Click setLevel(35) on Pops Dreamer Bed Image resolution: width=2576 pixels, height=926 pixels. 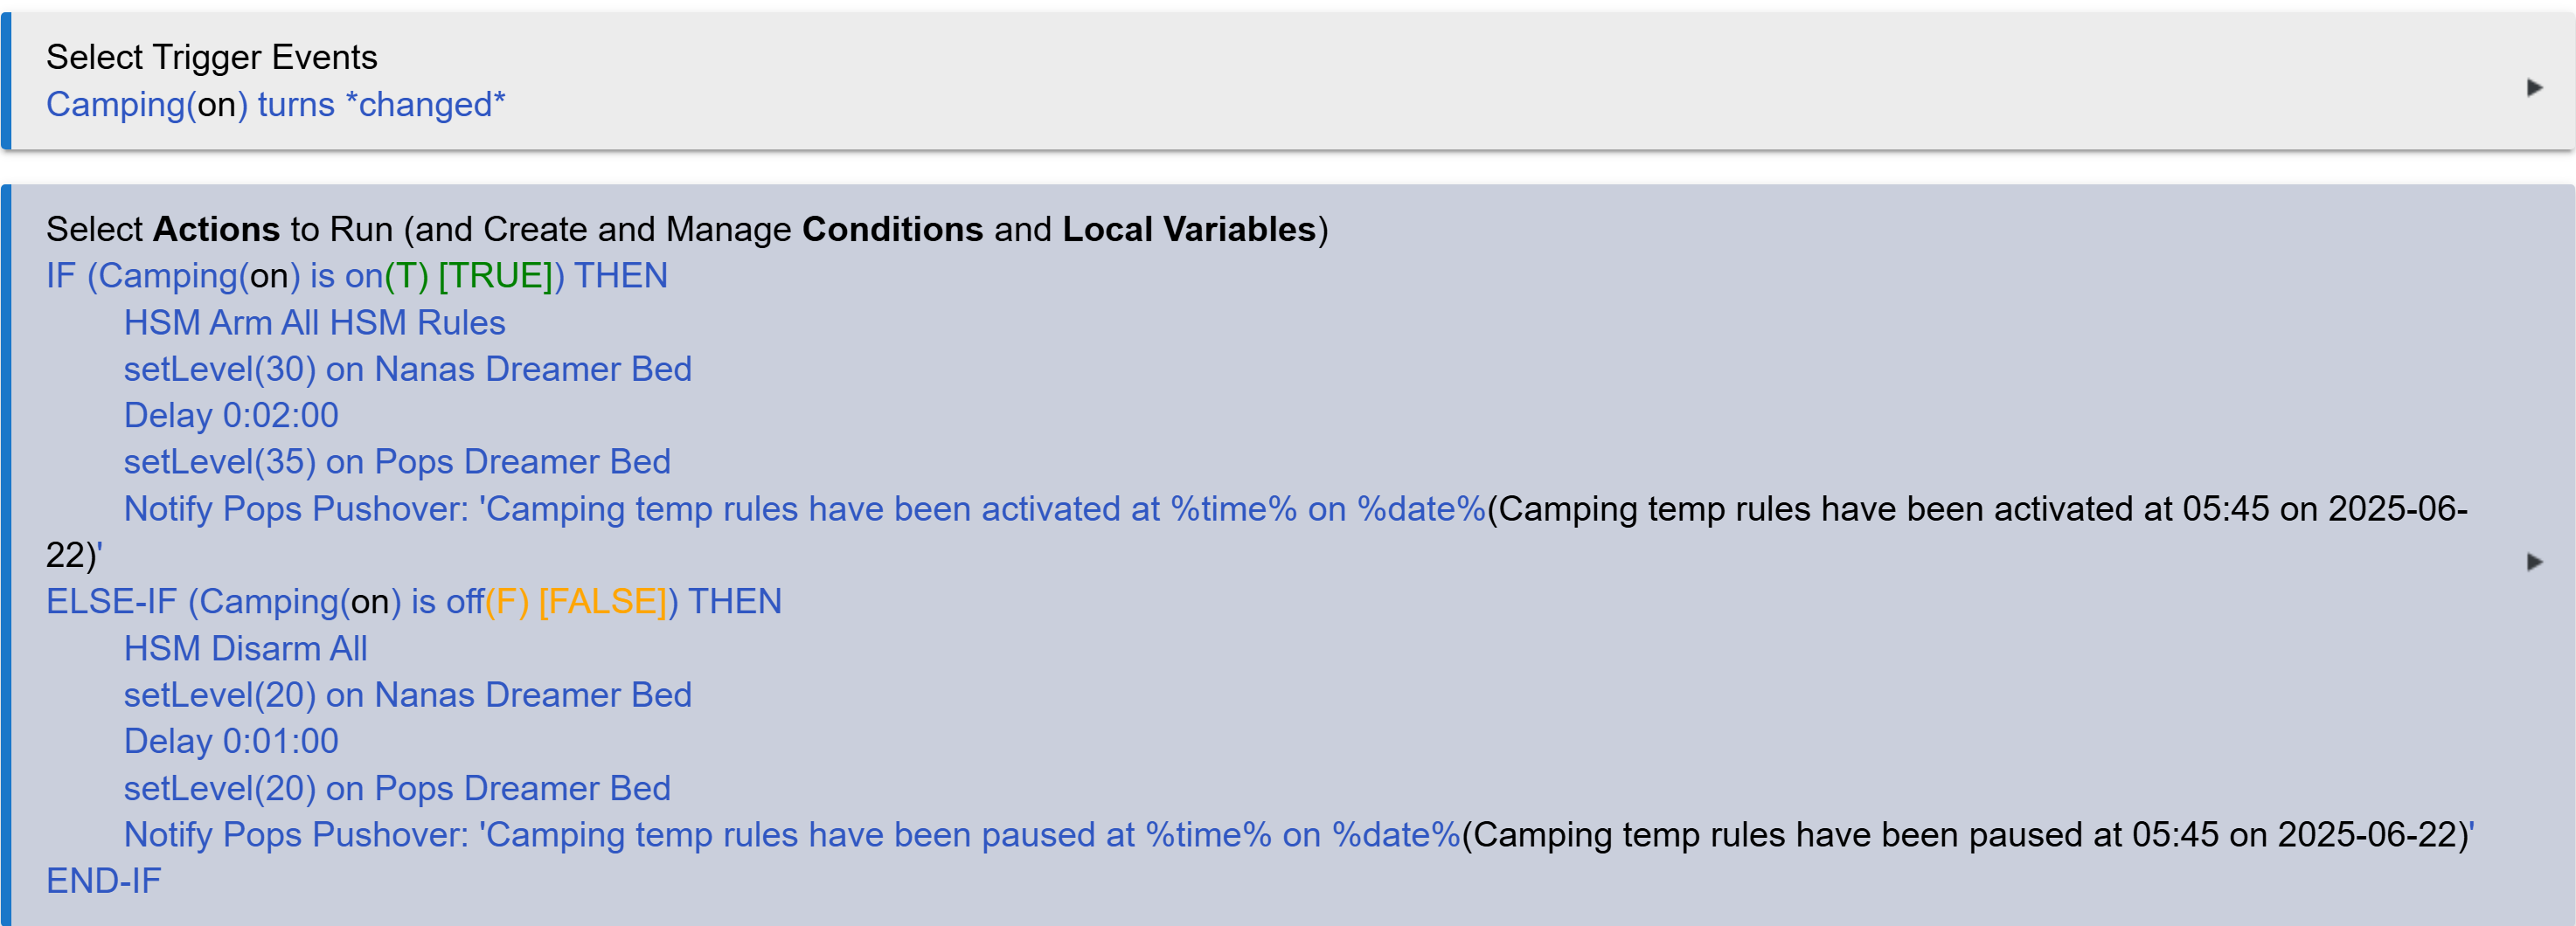397,462
